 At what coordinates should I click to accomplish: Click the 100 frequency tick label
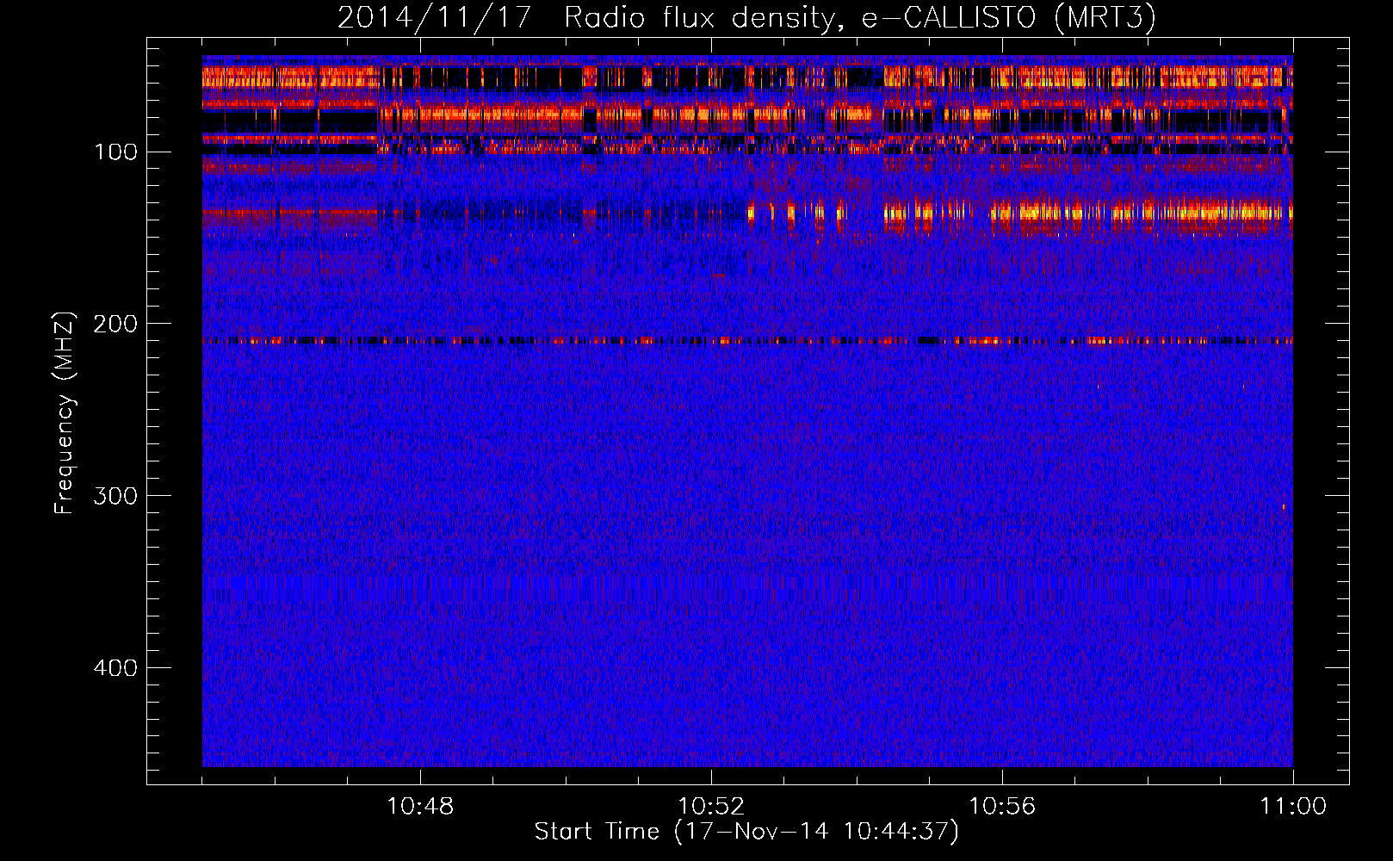(x=116, y=152)
